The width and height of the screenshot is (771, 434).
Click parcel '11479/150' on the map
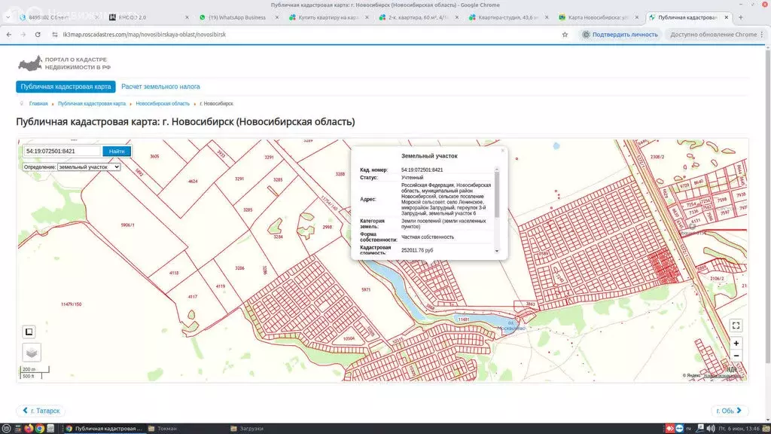72,304
